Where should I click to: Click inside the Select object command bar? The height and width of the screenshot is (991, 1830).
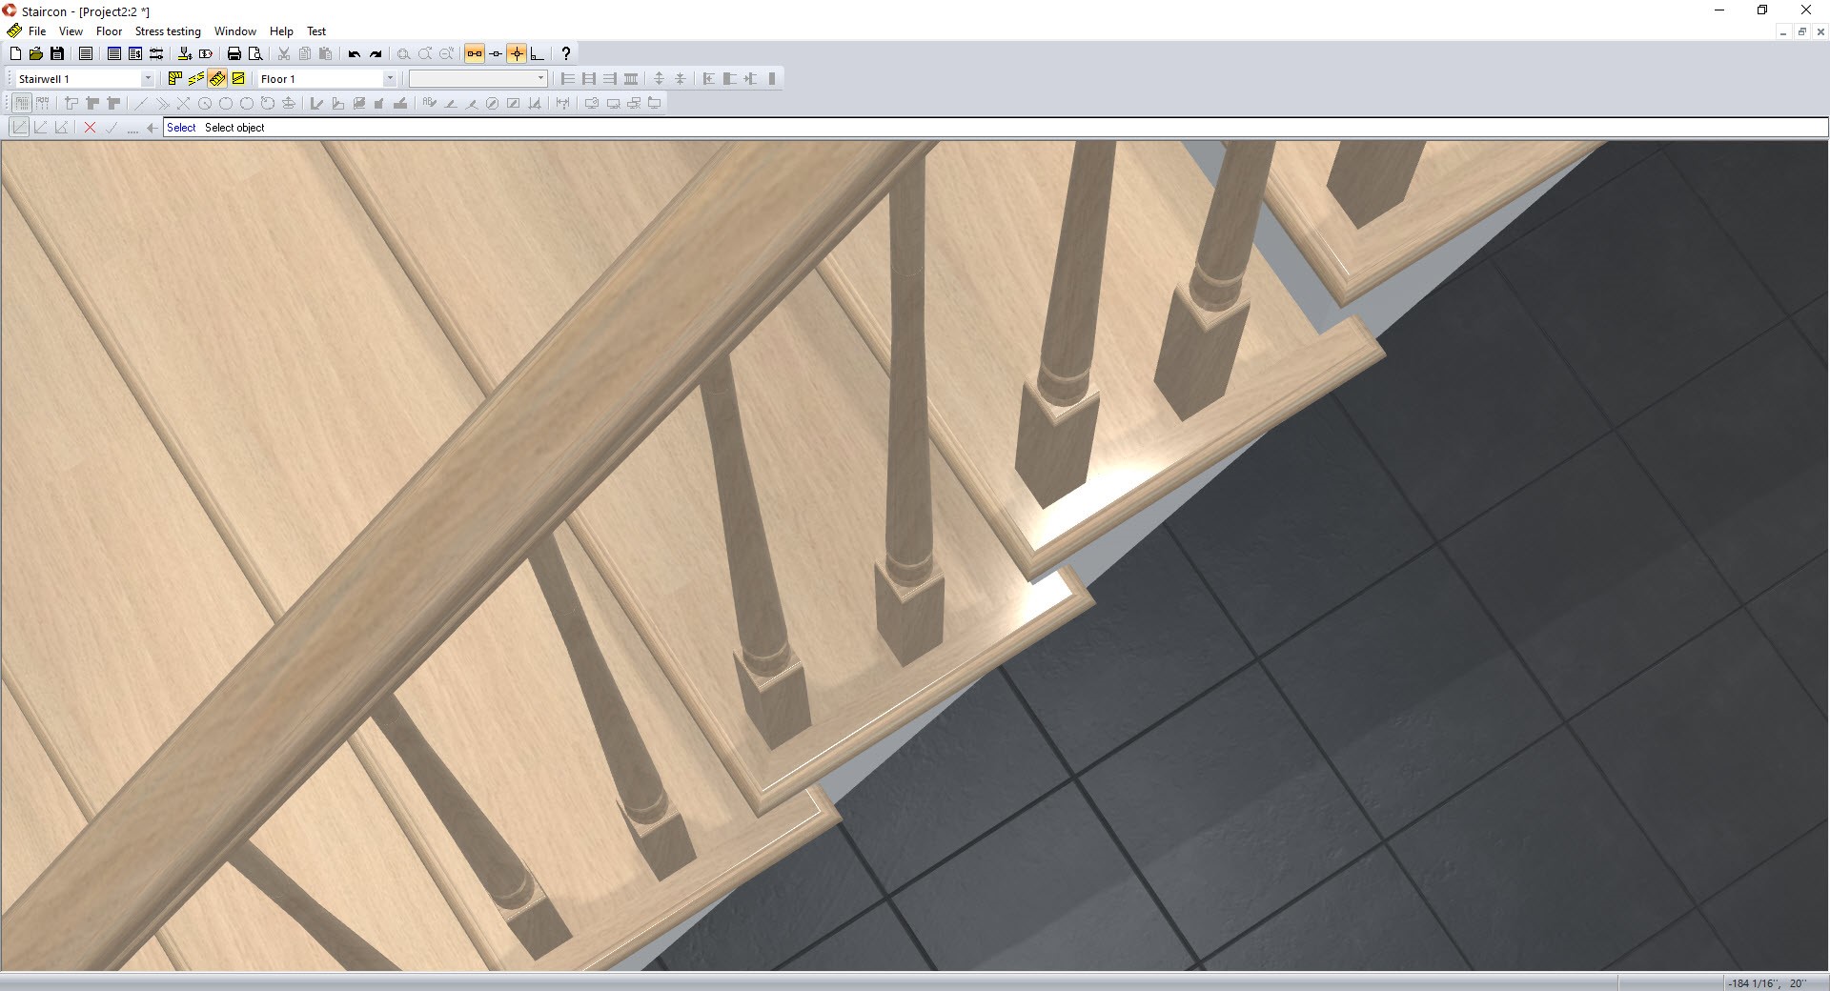point(381,127)
